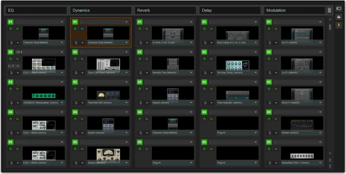The width and height of the screenshot is (346, 174).
Task: Click the 01 slot number in the EQ column
Action: pyautogui.click(x=11, y=22)
